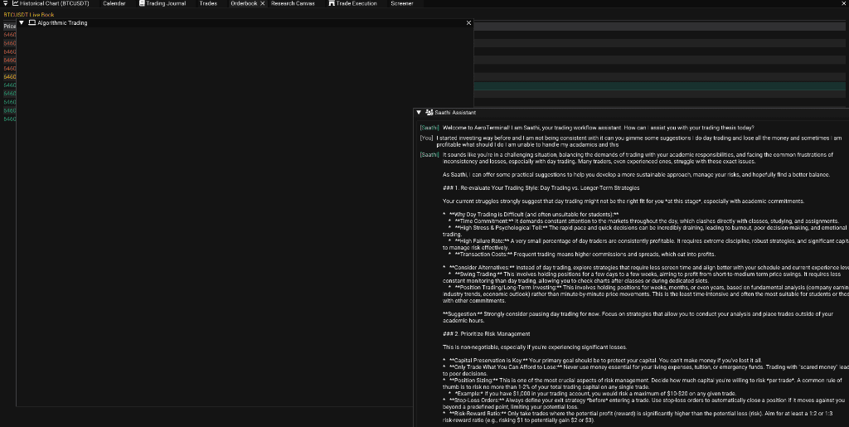The width and height of the screenshot is (849, 427).
Task: Click the Price column header in order book
Action: [x=10, y=26]
